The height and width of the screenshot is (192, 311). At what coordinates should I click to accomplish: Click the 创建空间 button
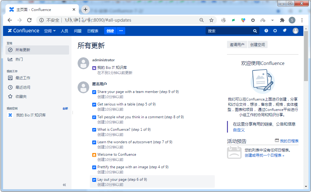(x=258, y=44)
